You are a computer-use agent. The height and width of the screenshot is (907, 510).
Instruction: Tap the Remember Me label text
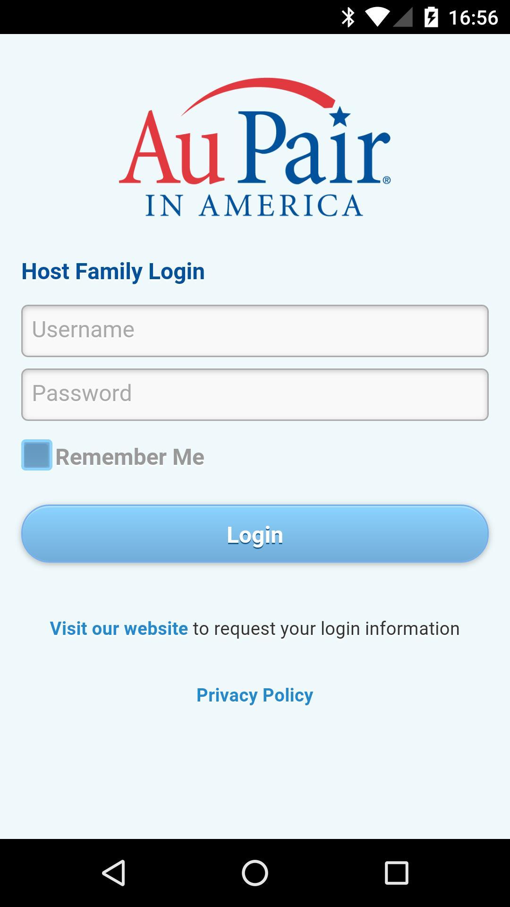pyautogui.click(x=130, y=457)
